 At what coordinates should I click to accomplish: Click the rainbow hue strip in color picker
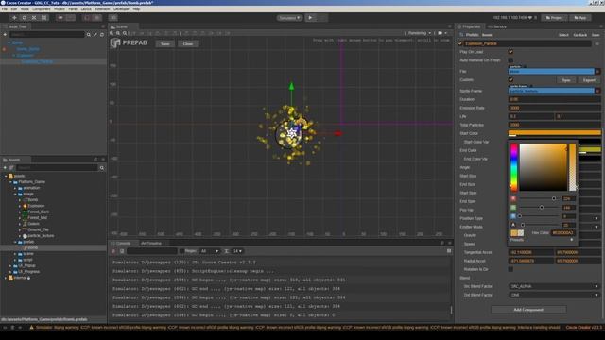pos(513,167)
